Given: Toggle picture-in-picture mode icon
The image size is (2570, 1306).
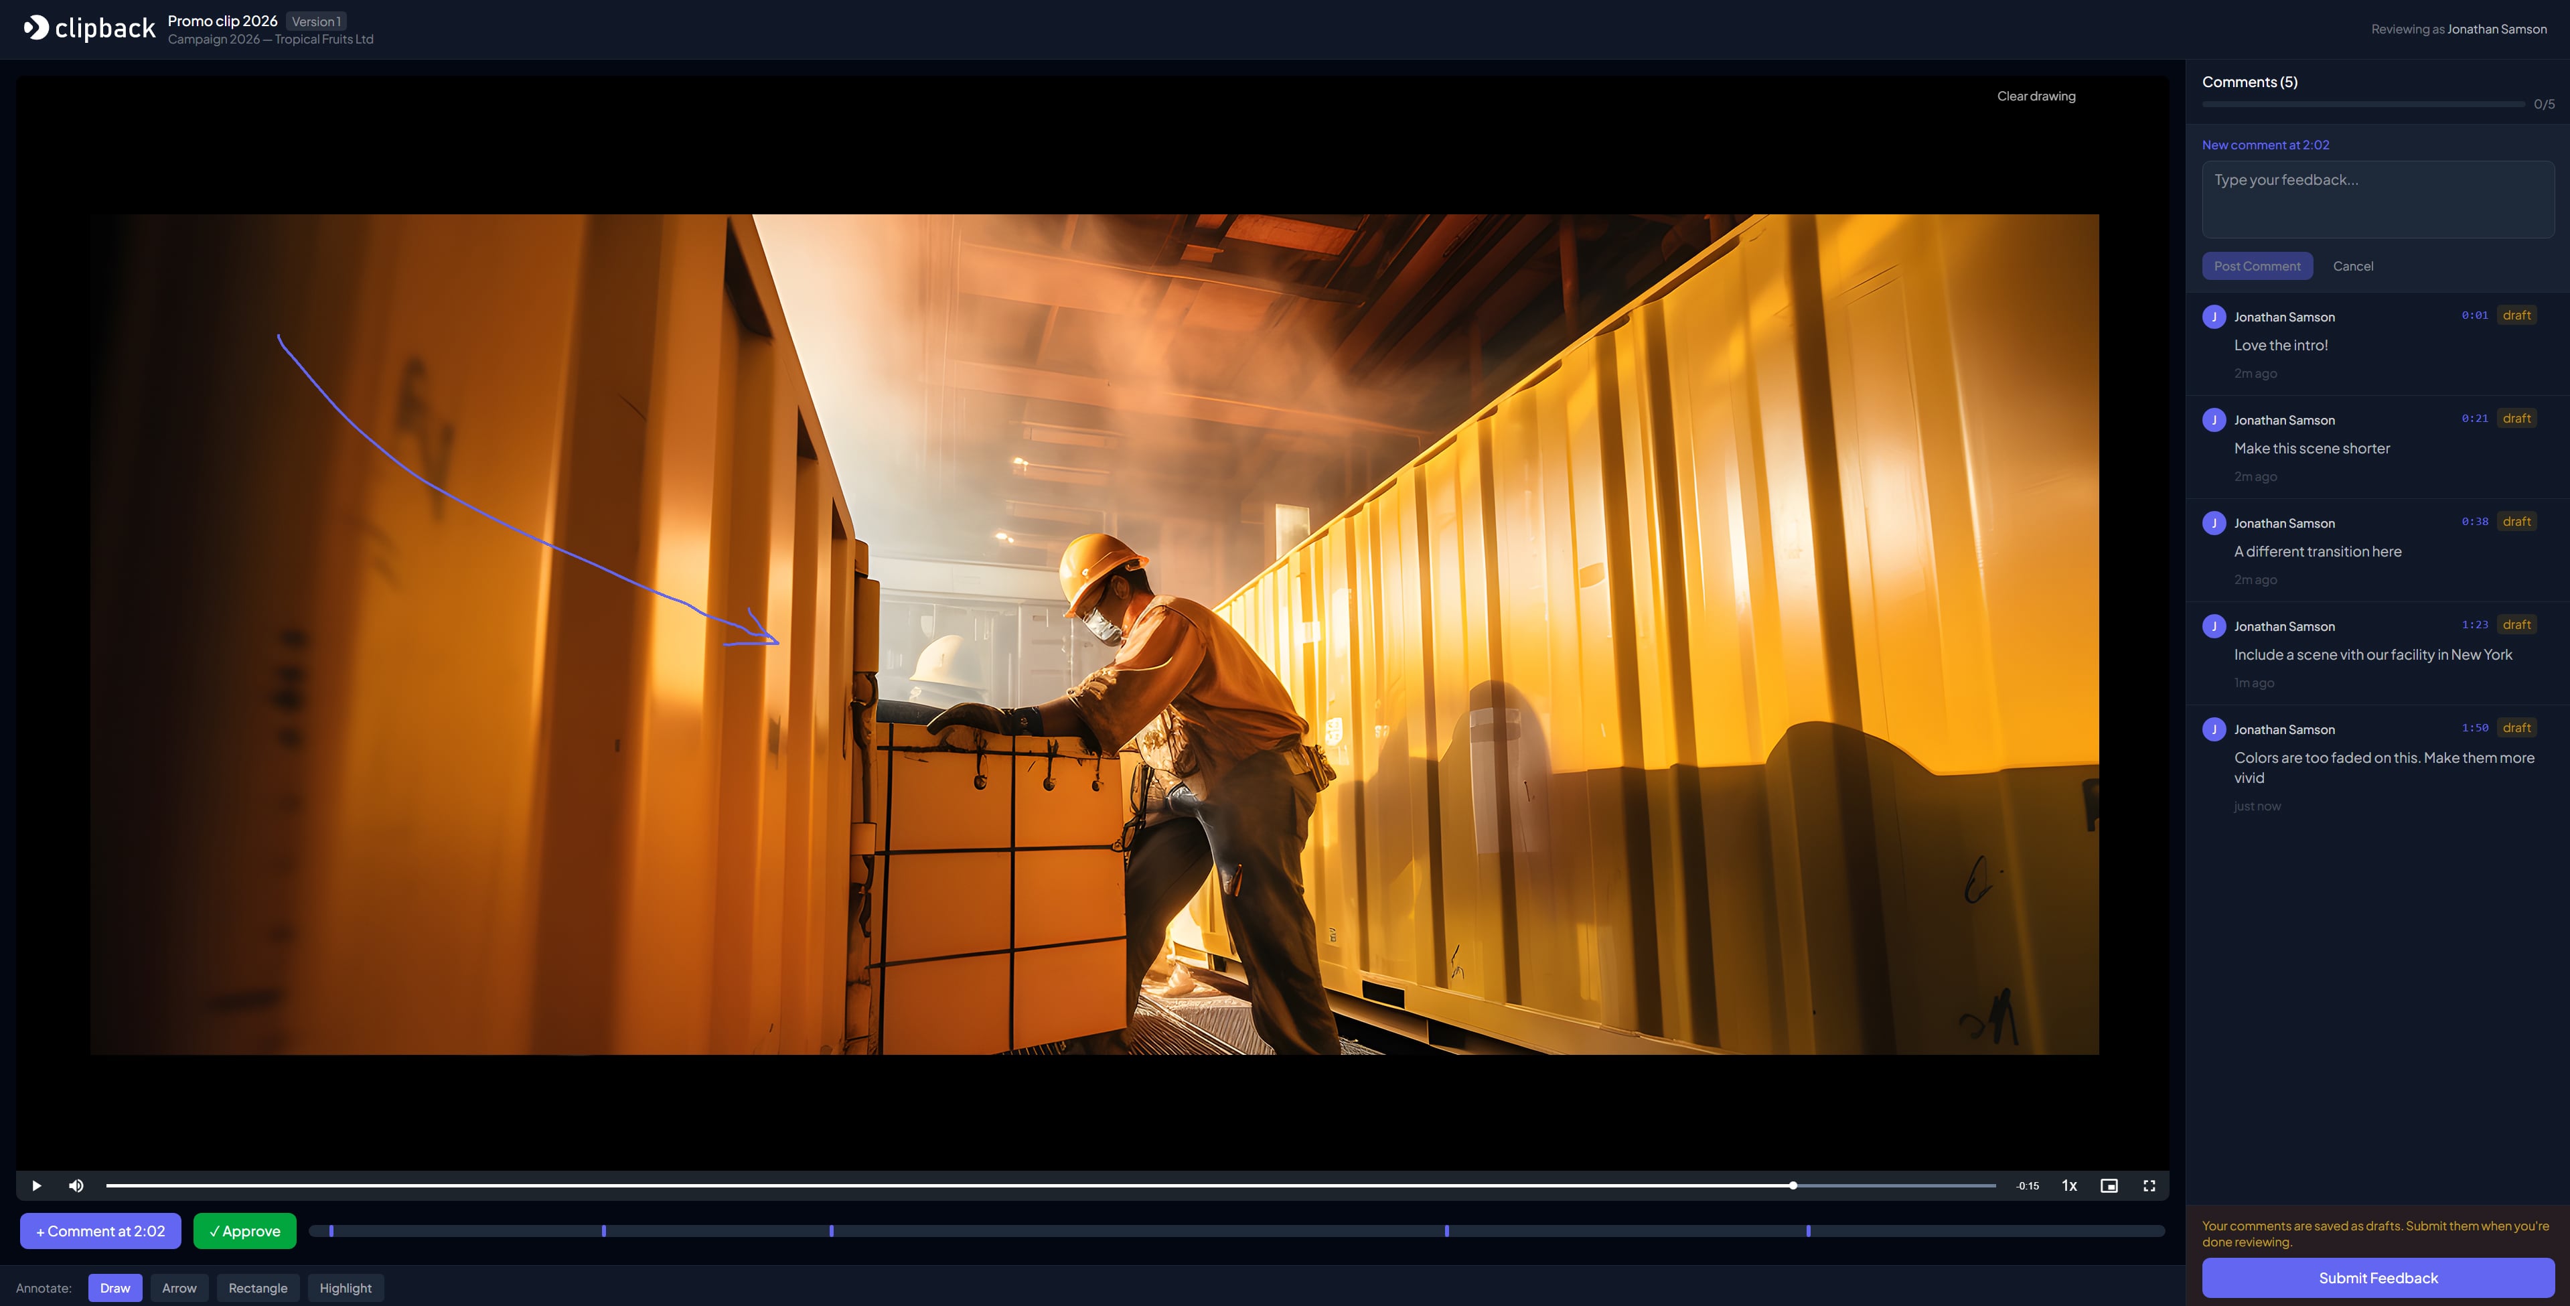Looking at the screenshot, I should 2109,1185.
